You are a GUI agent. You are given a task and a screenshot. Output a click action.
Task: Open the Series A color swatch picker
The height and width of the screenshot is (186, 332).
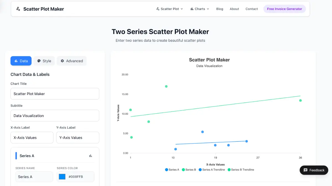[x=62, y=176]
